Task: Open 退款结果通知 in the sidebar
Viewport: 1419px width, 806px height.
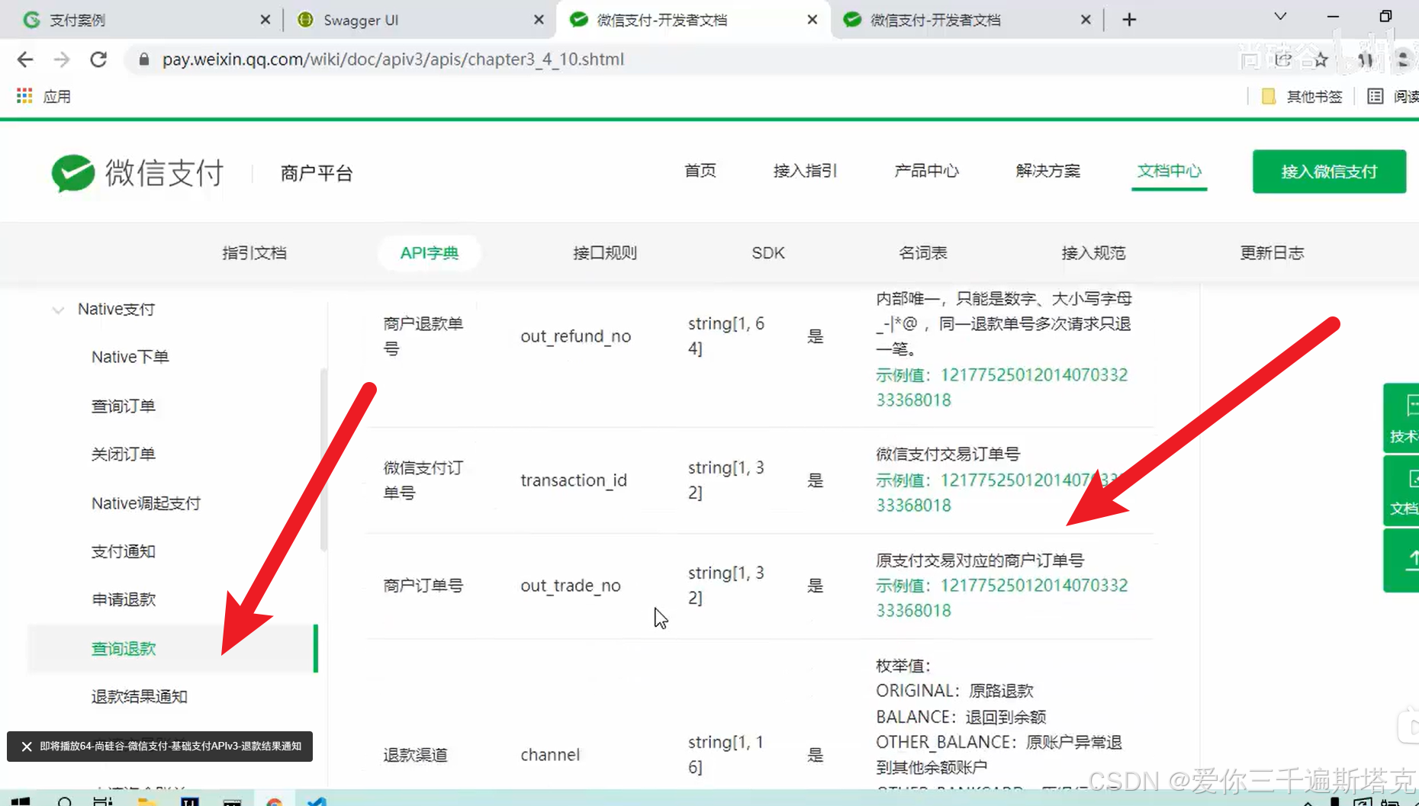Action: pos(140,697)
